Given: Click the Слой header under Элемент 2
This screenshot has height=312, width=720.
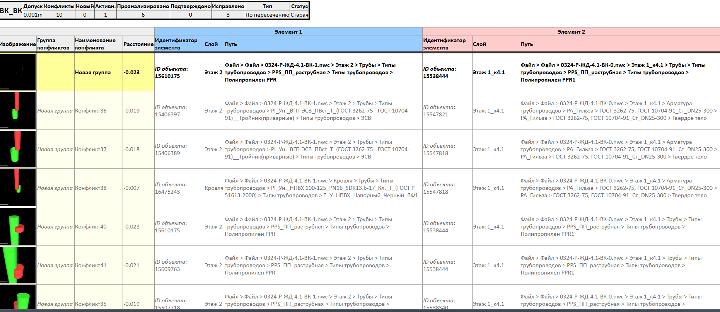Looking at the screenshot, I should 496,44.
